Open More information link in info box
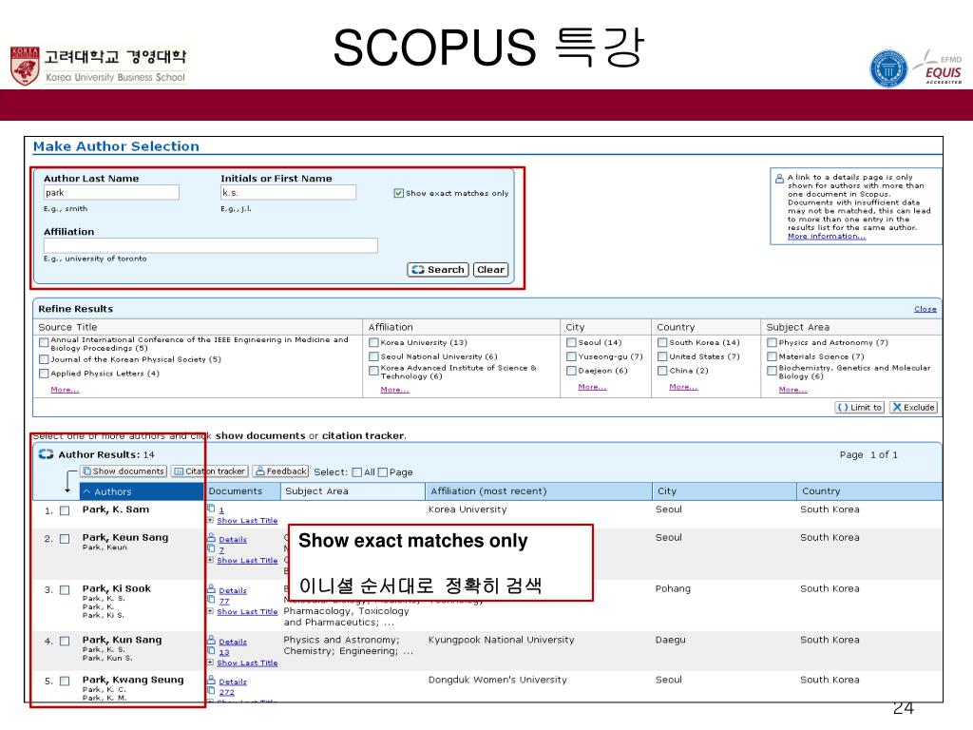973x730 pixels. point(827,237)
